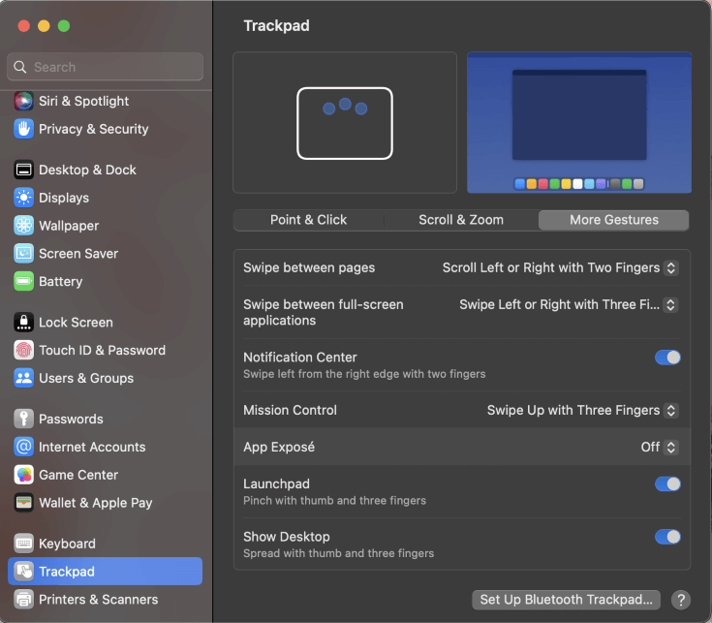712x623 pixels.
Task: Toggle the Show Desktop gesture
Action: (x=667, y=537)
